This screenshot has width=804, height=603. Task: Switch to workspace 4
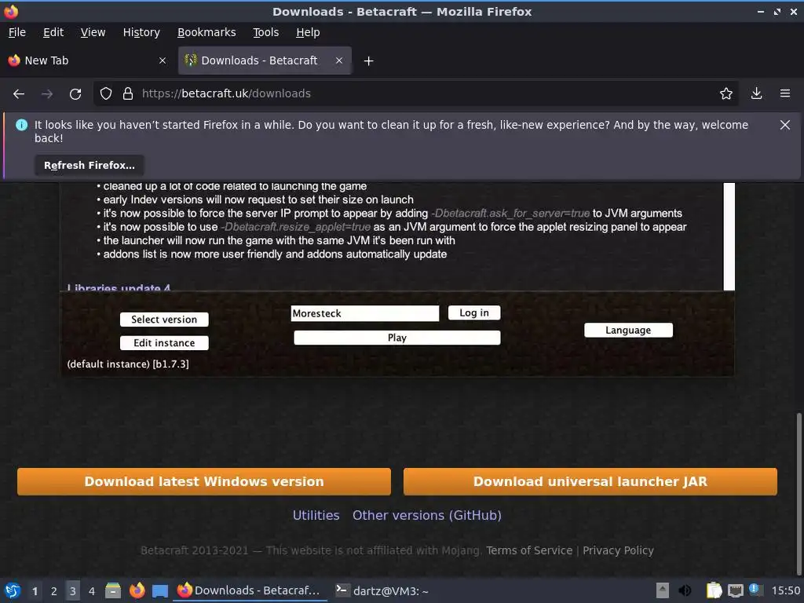coord(92,591)
